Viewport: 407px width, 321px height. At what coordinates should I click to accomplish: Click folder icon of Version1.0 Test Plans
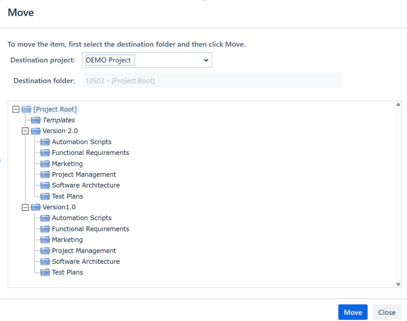tap(45, 272)
